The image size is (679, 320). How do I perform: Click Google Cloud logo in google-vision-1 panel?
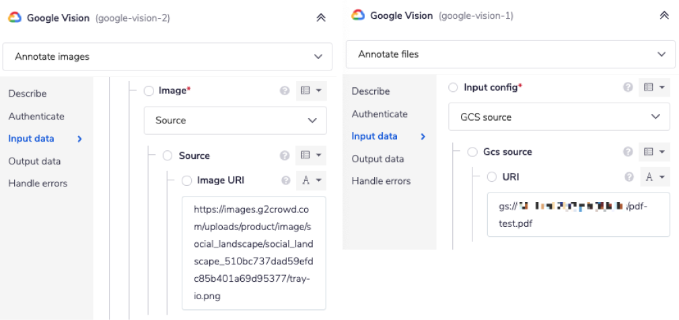coord(358,15)
